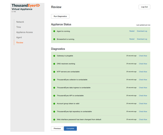
Task: Check NTP servers contactable now
Action: 143,72
